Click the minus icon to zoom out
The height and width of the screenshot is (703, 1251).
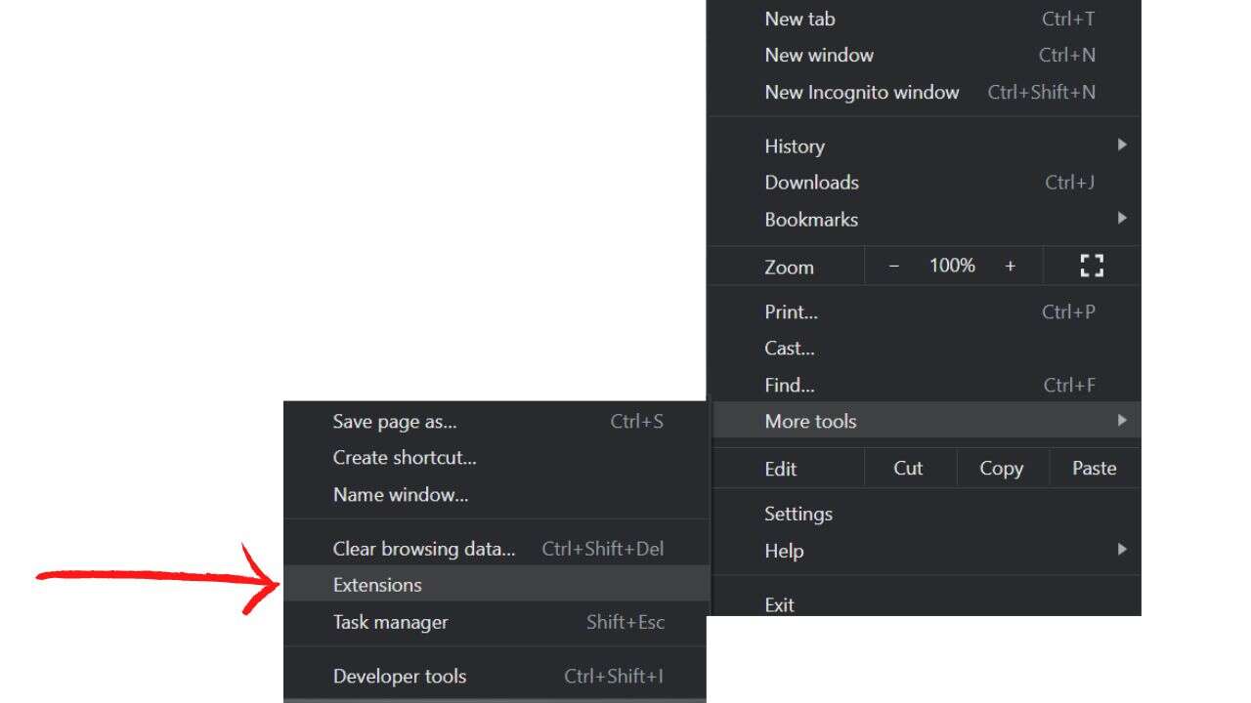point(893,265)
